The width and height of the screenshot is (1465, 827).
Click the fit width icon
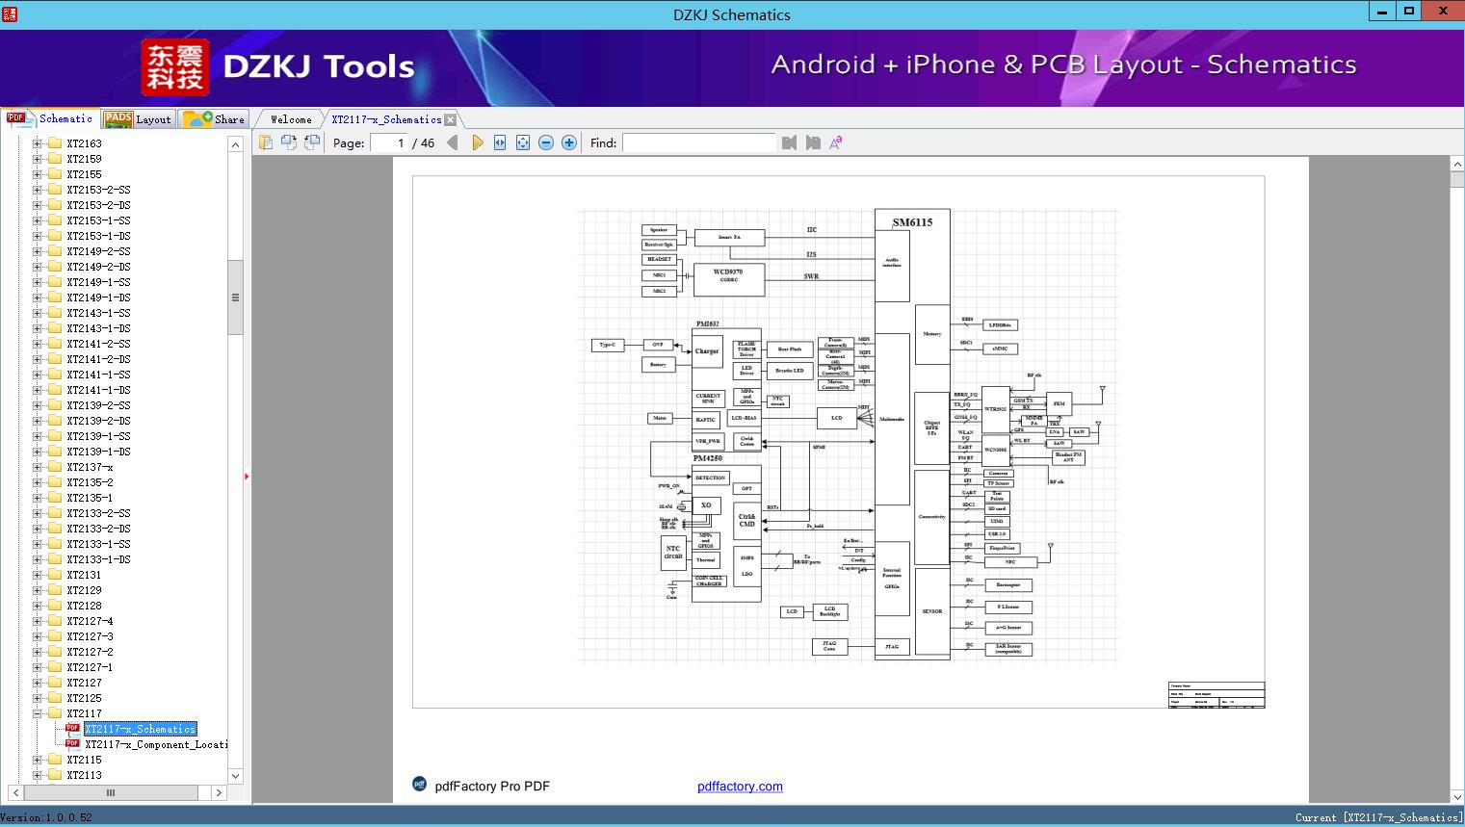point(500,142)
